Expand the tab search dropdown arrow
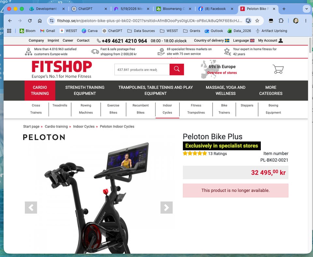The image size is (313, 257). point(306,9)
